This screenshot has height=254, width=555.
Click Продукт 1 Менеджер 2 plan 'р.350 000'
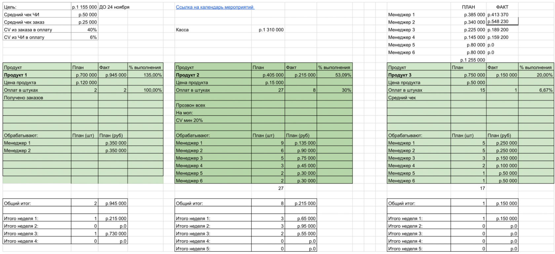click(x=113, y=150)
